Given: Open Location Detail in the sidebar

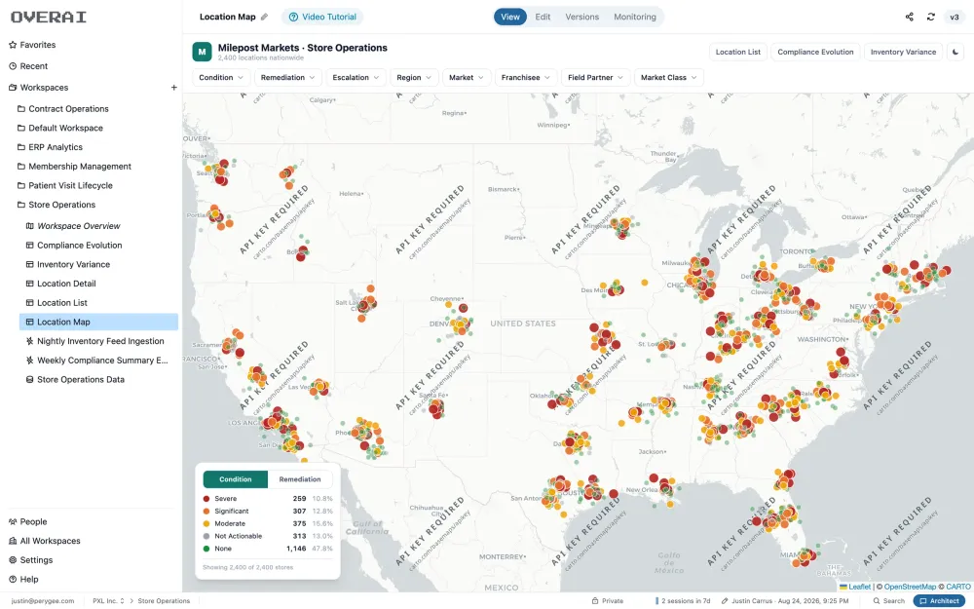Looking at the screenshot, I should point(66,284).
